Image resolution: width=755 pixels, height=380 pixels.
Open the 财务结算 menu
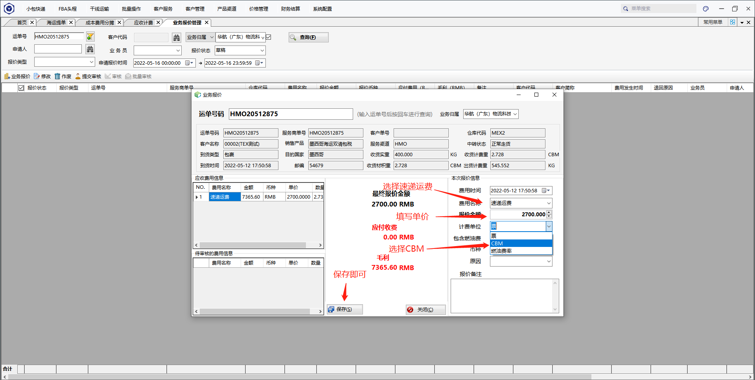(x=291, y=9)
